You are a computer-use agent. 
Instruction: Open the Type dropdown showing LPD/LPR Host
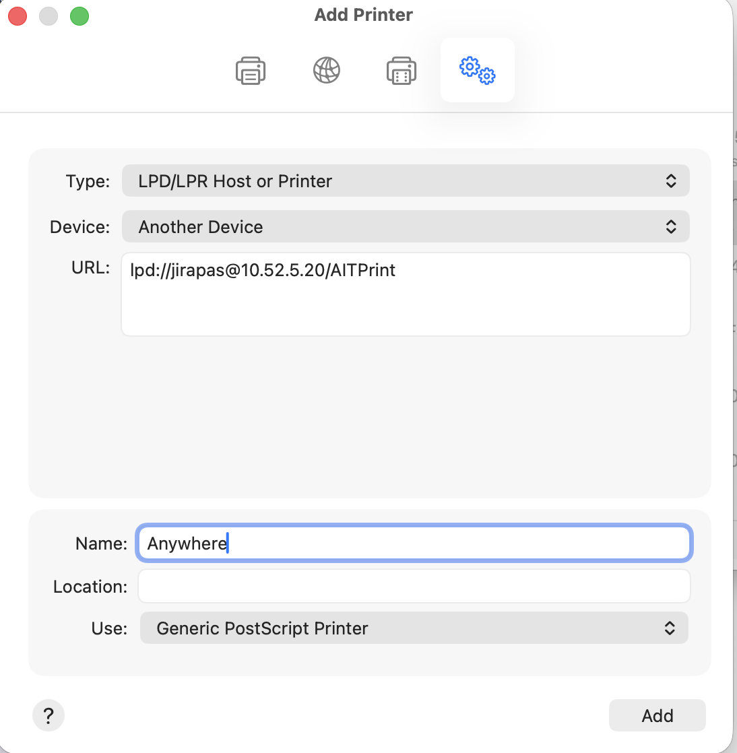(404, 181)
